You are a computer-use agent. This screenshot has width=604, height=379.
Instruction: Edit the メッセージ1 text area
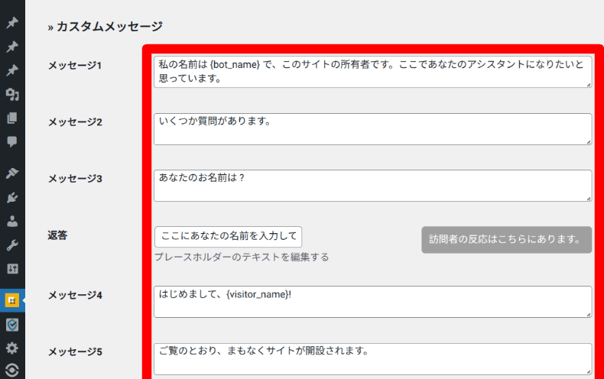[372, 72]
